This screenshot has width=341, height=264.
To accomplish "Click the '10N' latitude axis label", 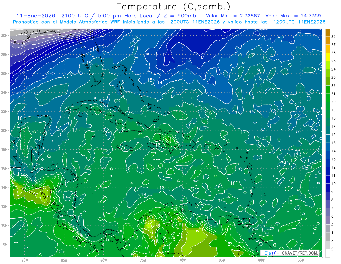I will [x=5, y=225].
